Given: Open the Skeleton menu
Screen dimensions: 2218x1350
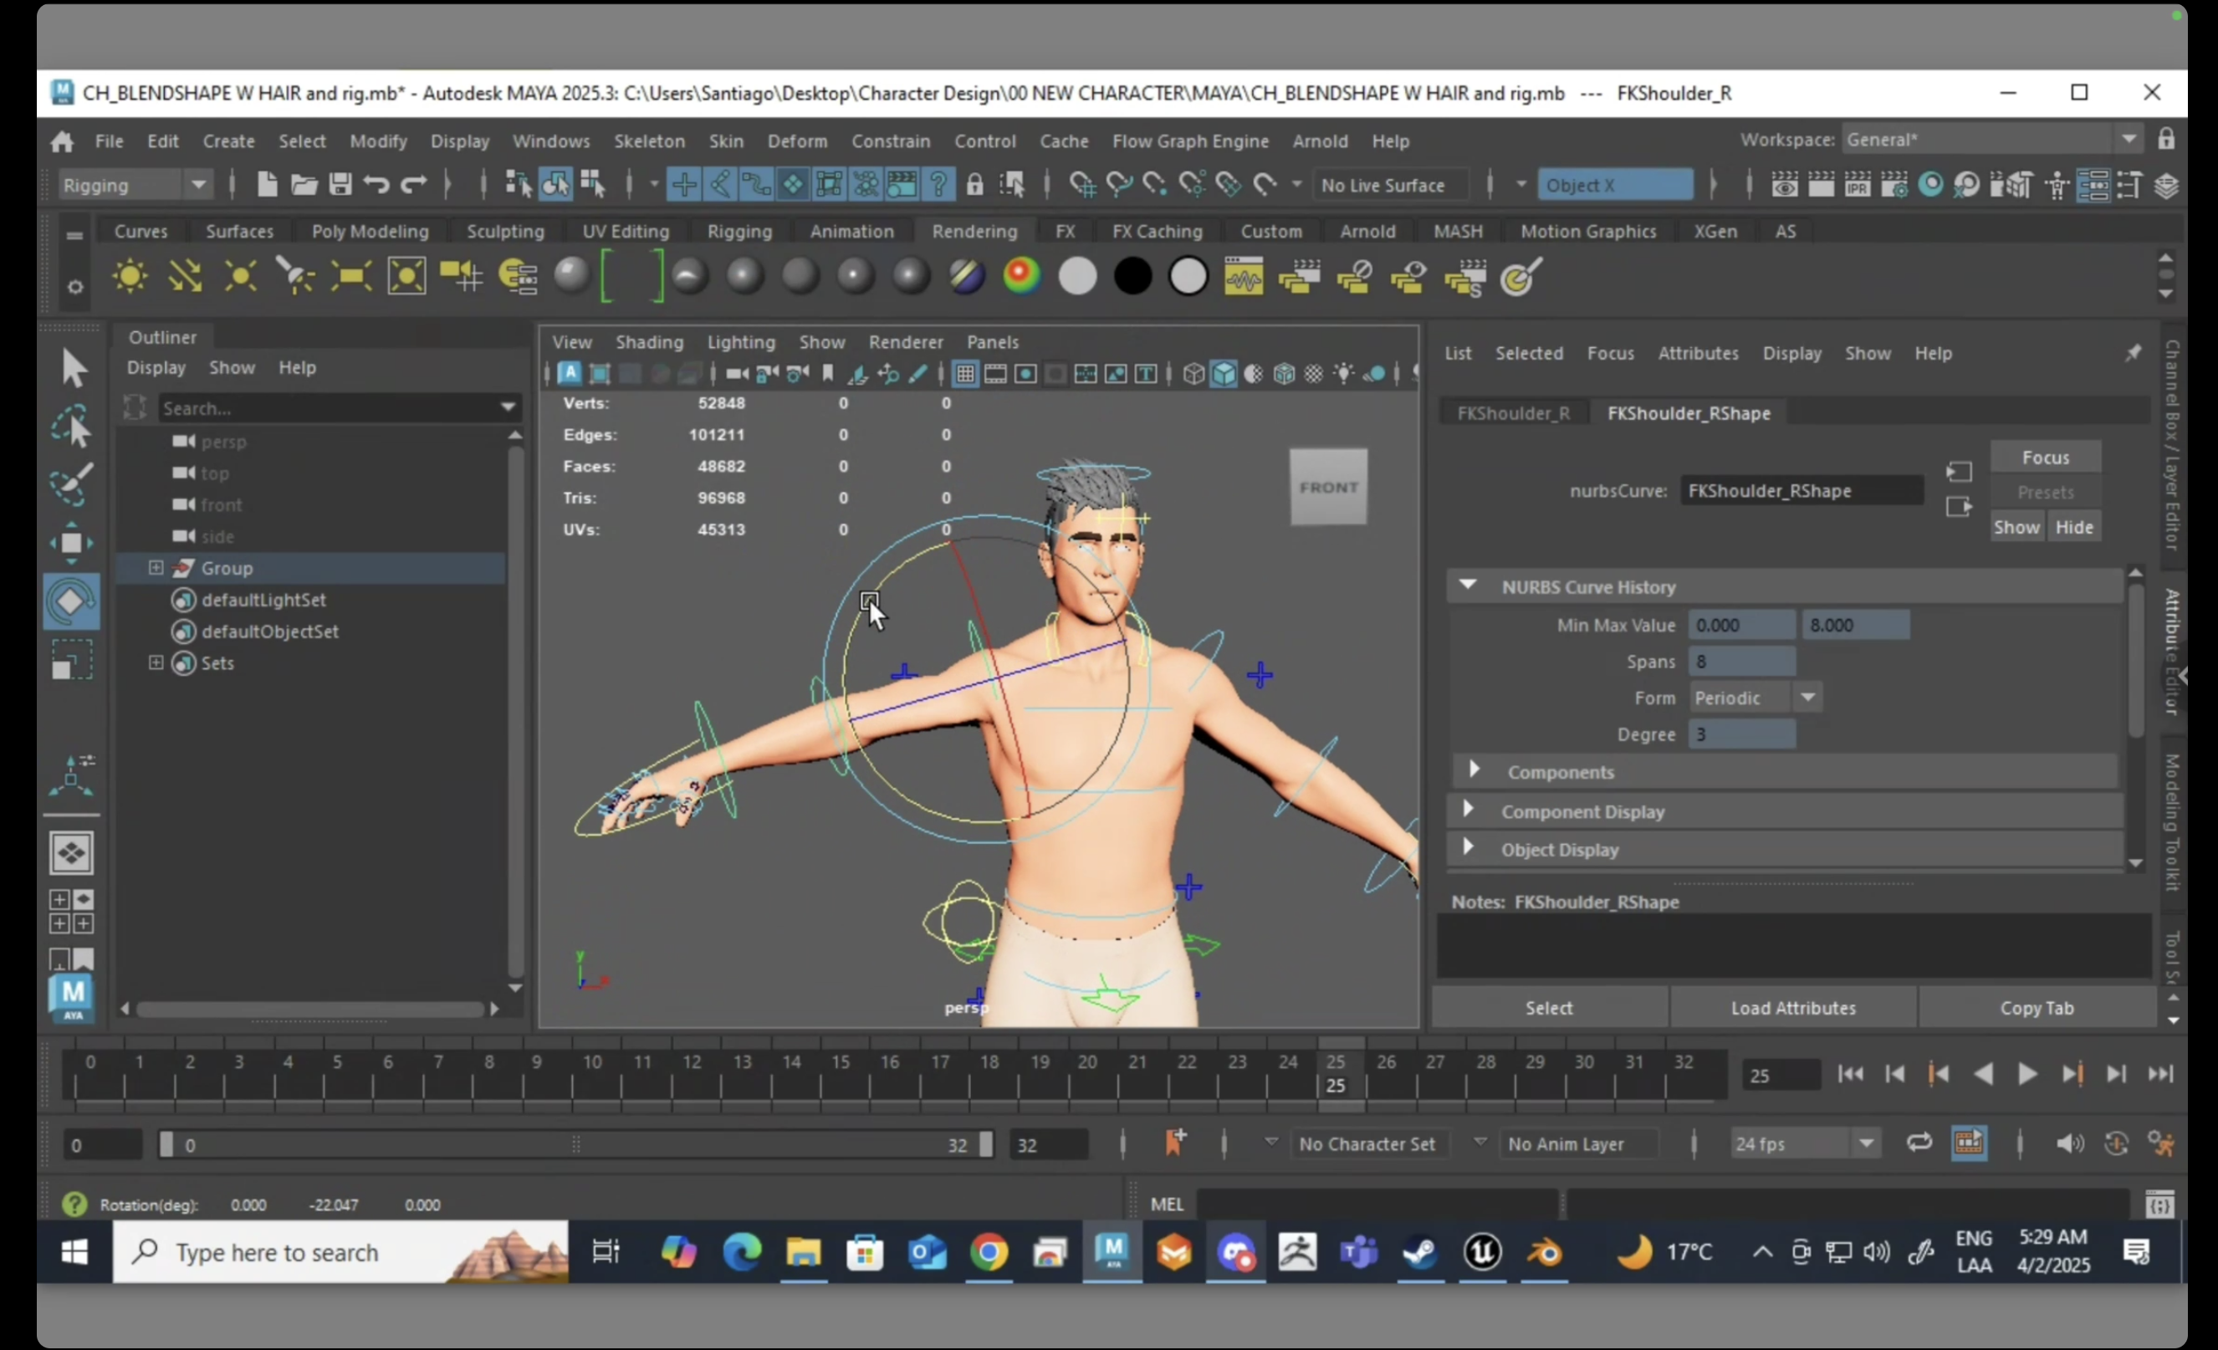Looking at the screenshot, I should click(x=649, y=141).
